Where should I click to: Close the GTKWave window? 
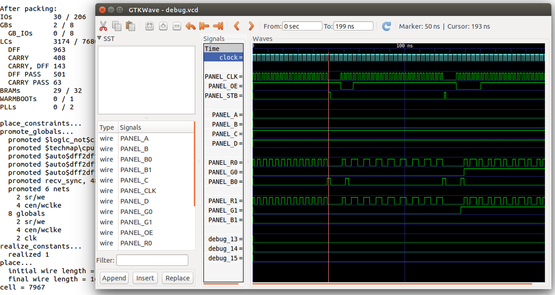103,9
